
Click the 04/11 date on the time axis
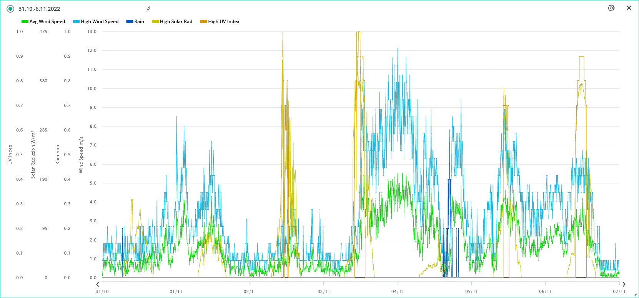(x=398, y=291)
